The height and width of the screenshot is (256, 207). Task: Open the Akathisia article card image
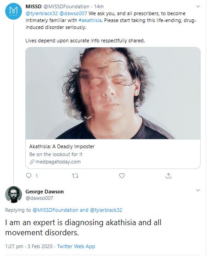coord(113,93)
